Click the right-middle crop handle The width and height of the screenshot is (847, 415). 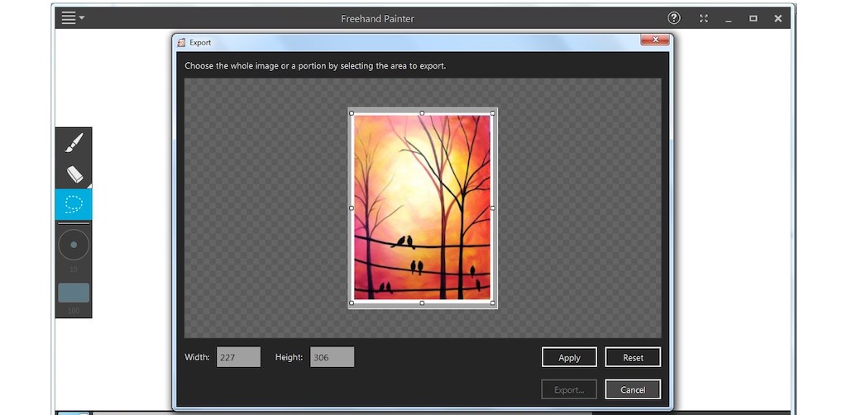(493, 208)
